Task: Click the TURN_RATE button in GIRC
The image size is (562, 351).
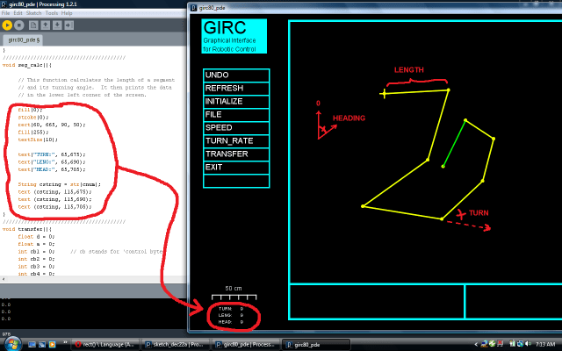Action: click(x=236, y=141)
